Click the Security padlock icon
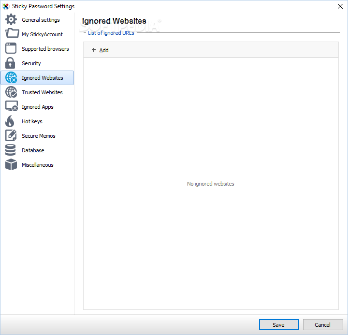348x335 pixels. click(x=10, y=63)
